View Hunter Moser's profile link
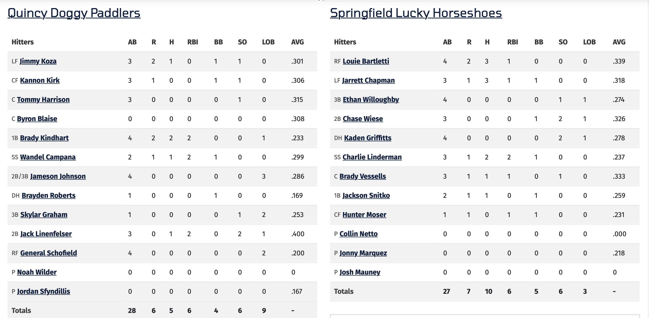 click(364, 215)
